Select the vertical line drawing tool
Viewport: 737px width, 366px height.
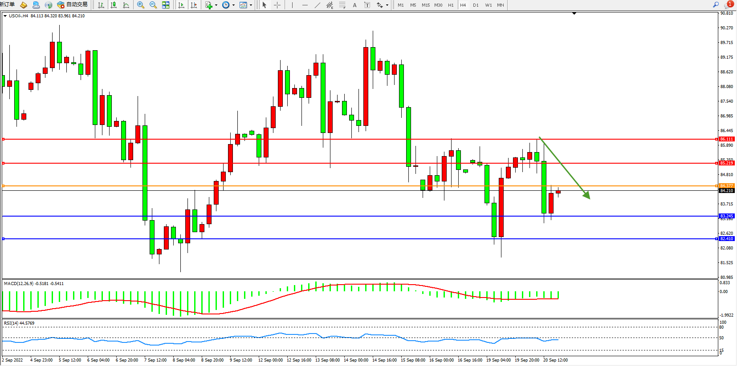click(x=292, y=5)
